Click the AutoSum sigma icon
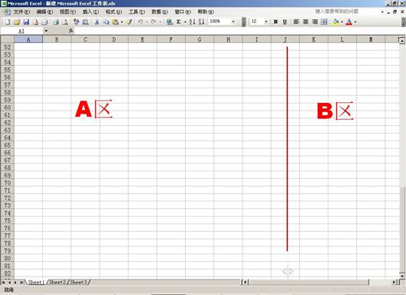The image size is (406, 295). click(x=179, y=22)
